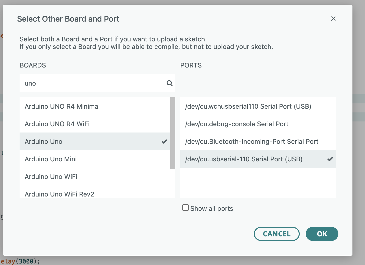Enable the Show all ports checkbox
Screen dimensions: 365x265
(x=186, y=208)
